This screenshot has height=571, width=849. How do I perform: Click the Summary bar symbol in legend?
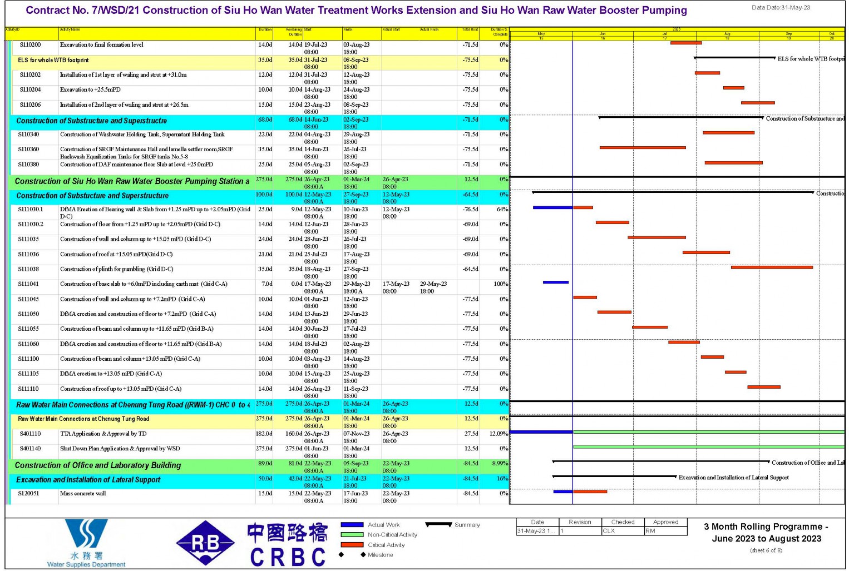pos(438,524)
